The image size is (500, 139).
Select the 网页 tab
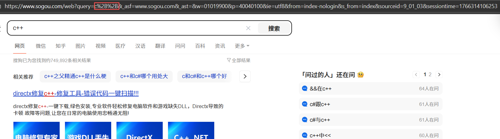pyautogui.click(x=20, y=46)
